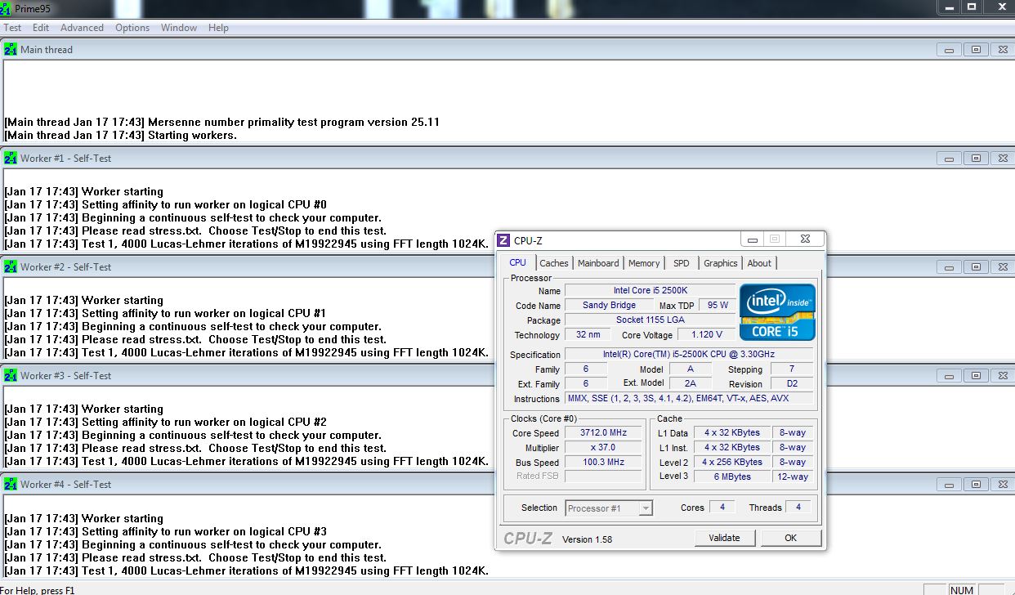Screen dimensions: 1015x595
Task: Close the Worker #3 child window
Action: pos(1002,376)
